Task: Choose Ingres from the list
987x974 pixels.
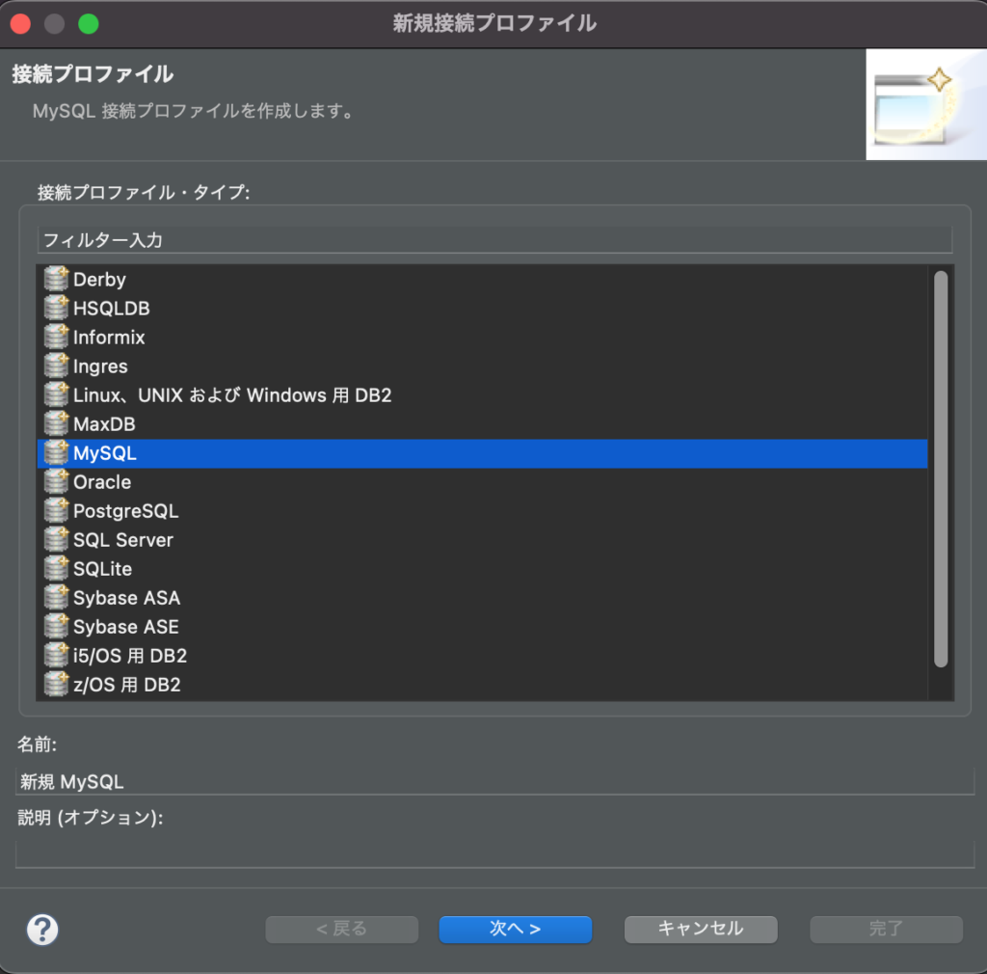Action: [482, 365]
